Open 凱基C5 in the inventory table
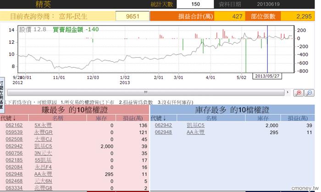Viewport: 321px width, 192px height. [195, 125]
